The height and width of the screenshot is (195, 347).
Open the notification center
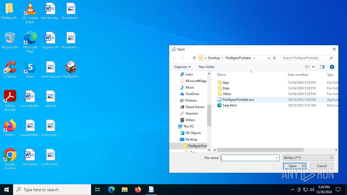[338, 190]
